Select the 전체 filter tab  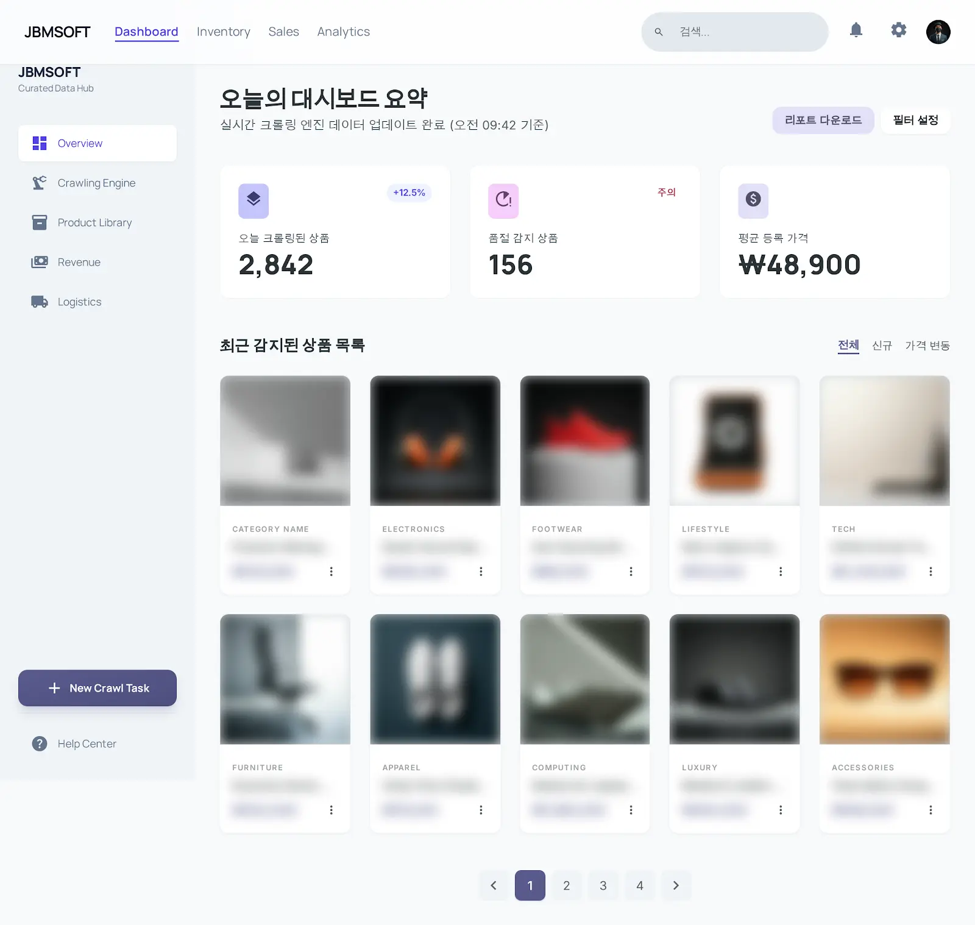(848, 346)
